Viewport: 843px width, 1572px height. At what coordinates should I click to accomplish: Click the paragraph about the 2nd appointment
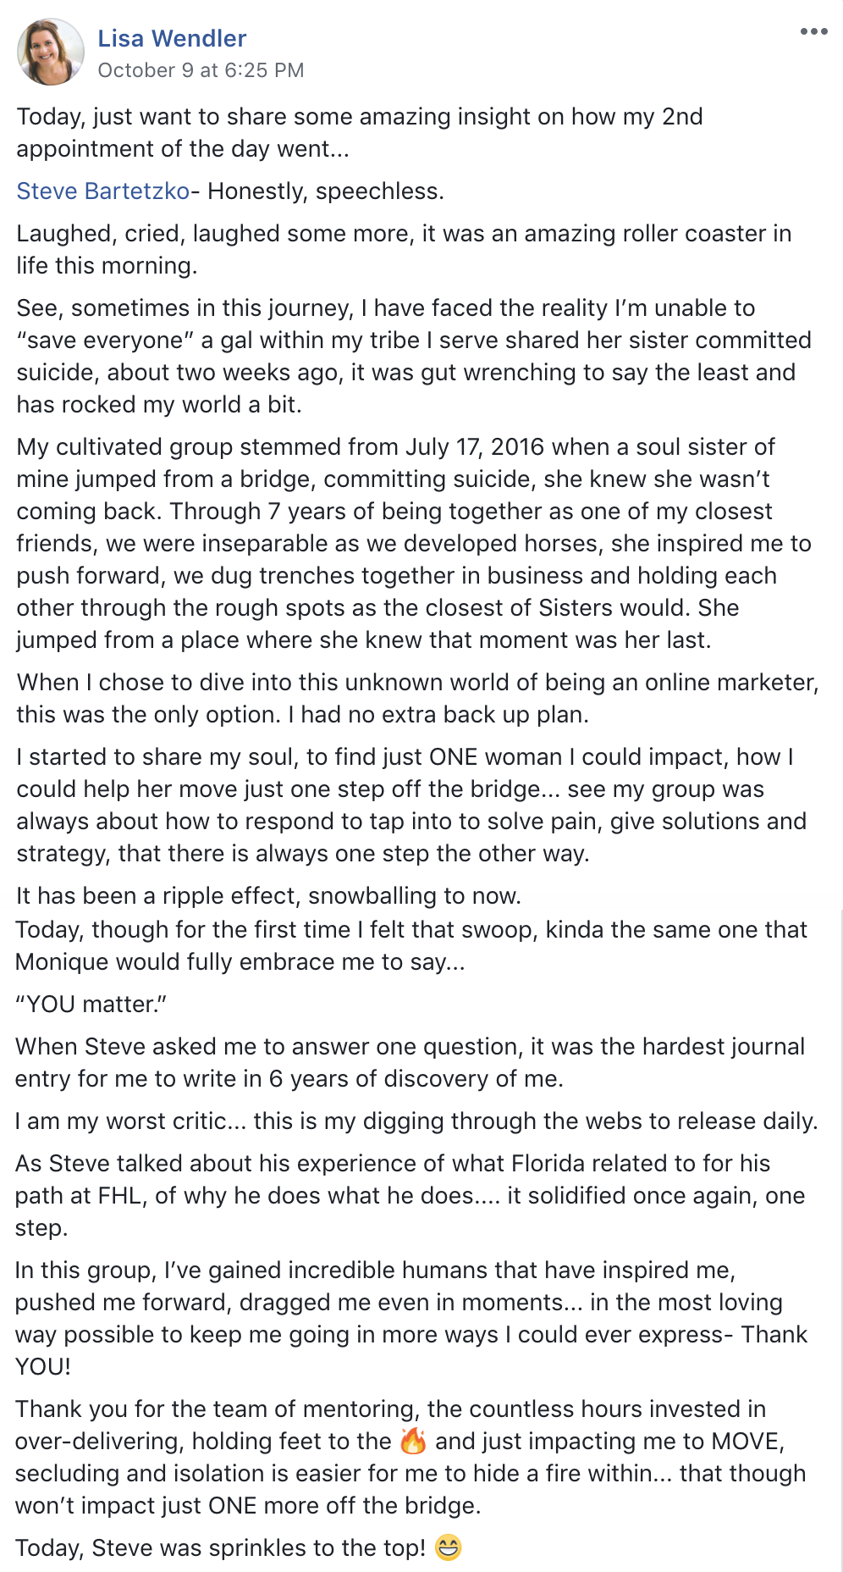(360, 133)
